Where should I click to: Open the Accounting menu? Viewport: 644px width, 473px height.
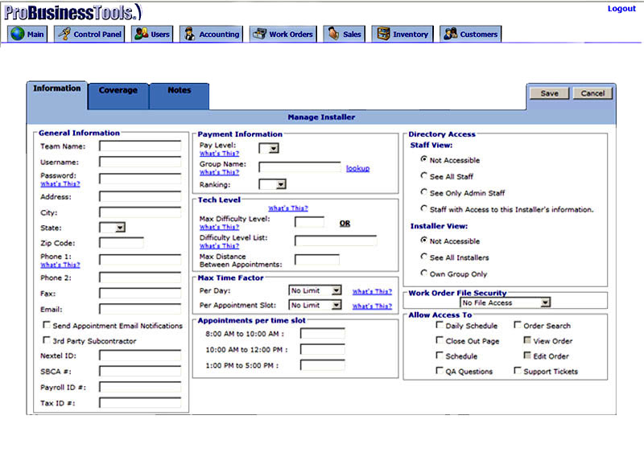point(211,34)
